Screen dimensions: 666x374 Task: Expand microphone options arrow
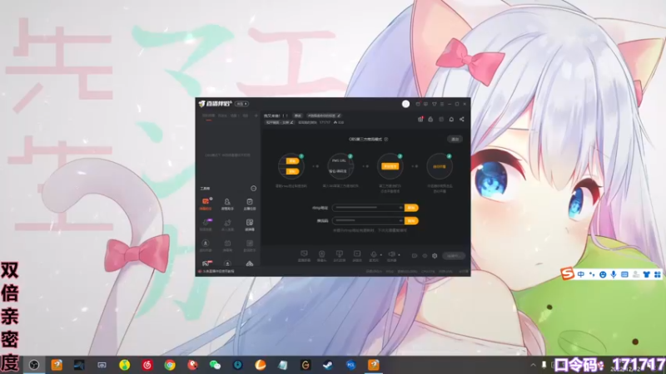[381, 255]
